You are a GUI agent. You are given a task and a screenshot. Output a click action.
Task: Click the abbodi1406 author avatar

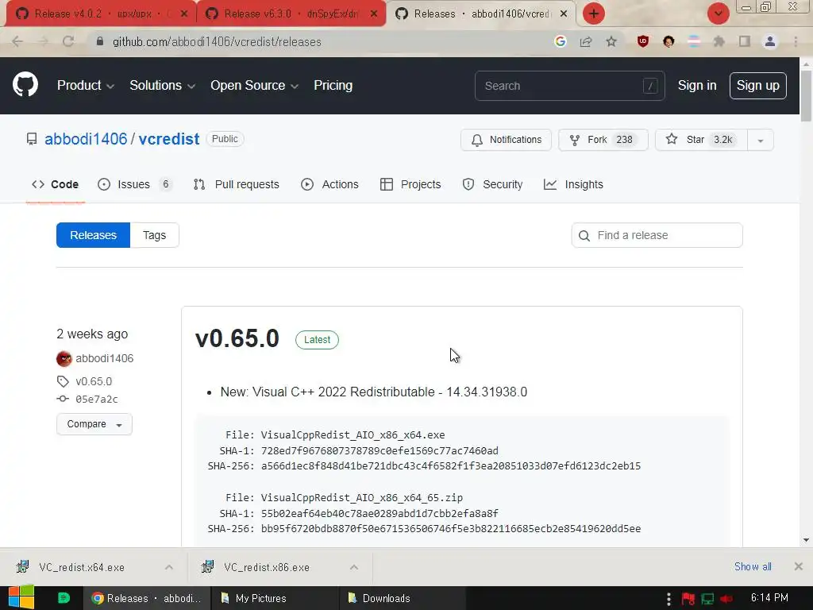(x=64, y=358)
